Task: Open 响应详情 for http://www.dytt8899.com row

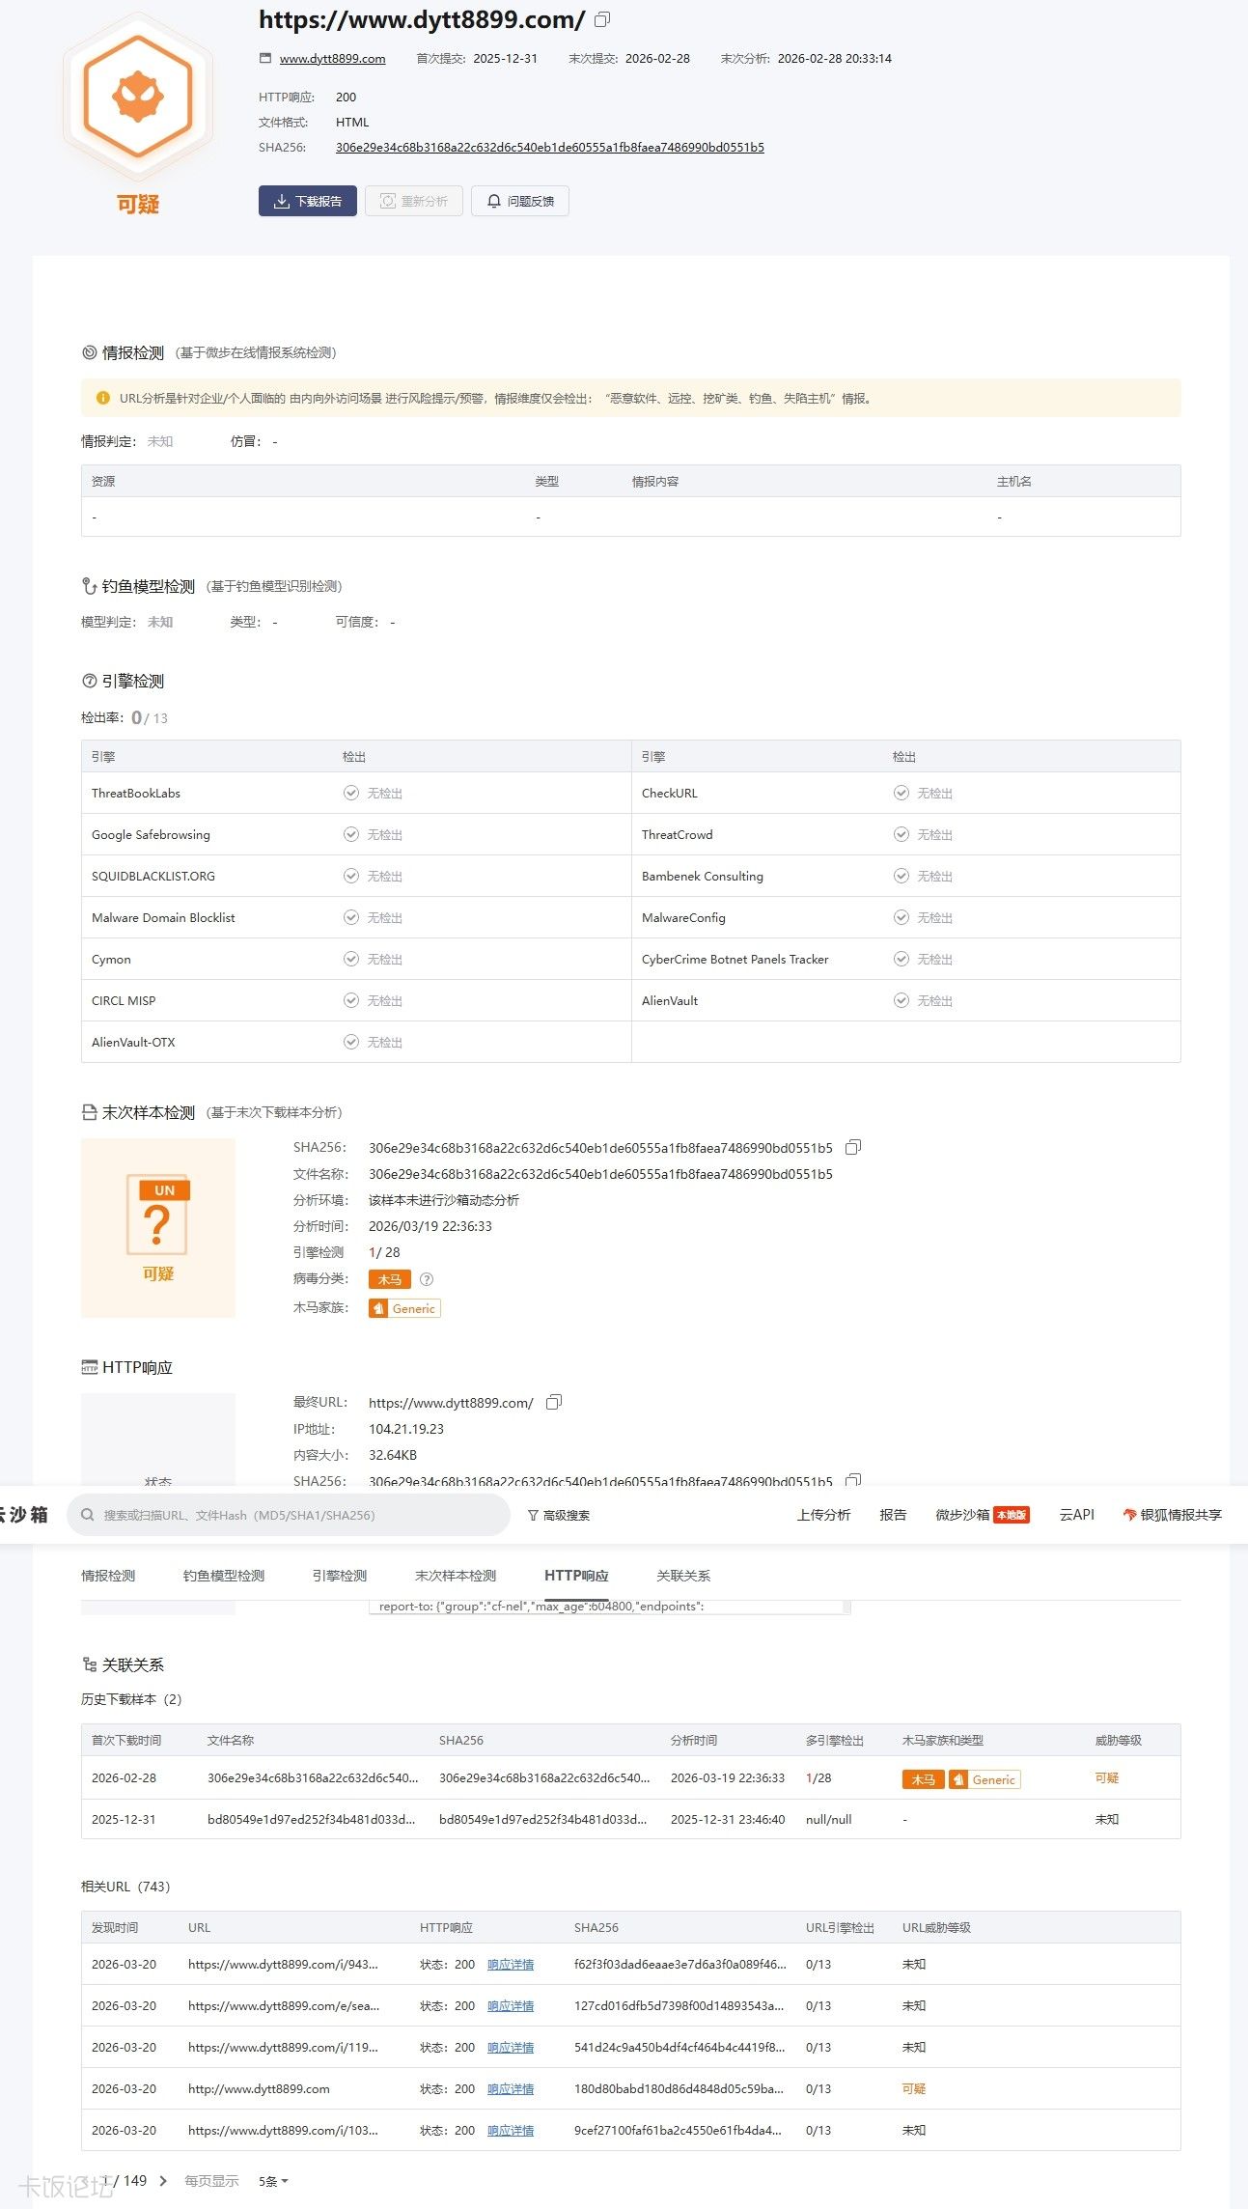Action: 511,2088
